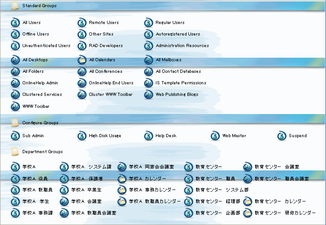Expand the Configure Groups folder
The image size is (326, 225).
pos(15,122)
